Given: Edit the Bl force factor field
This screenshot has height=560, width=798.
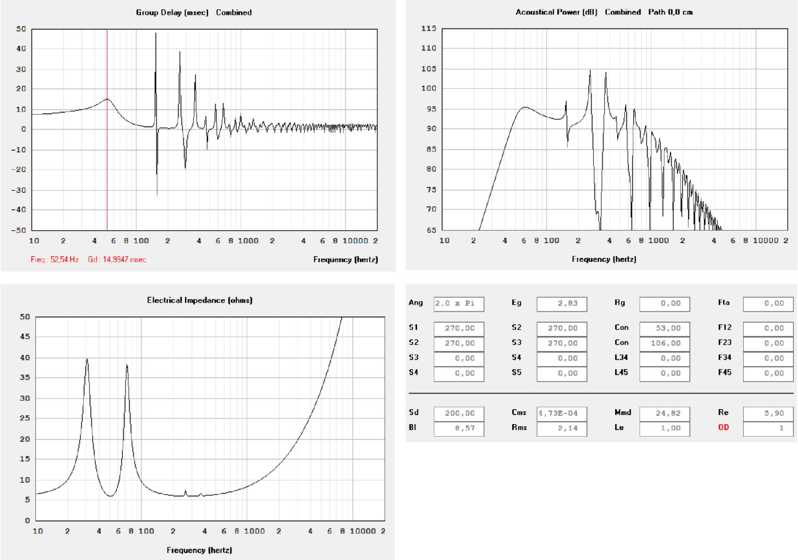Looking at the screenshot, I should coord(459,429).
